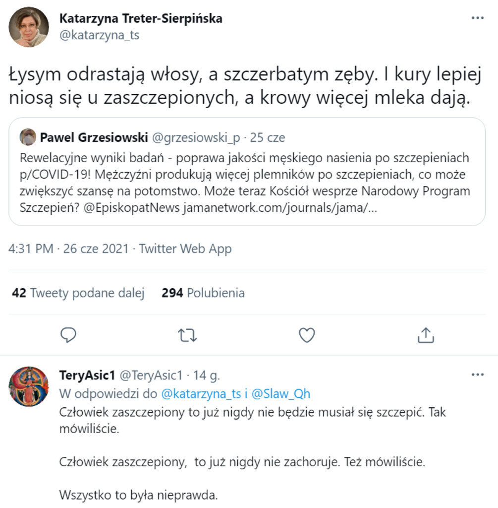Click the retweet arrows icon

coord(187,336)
